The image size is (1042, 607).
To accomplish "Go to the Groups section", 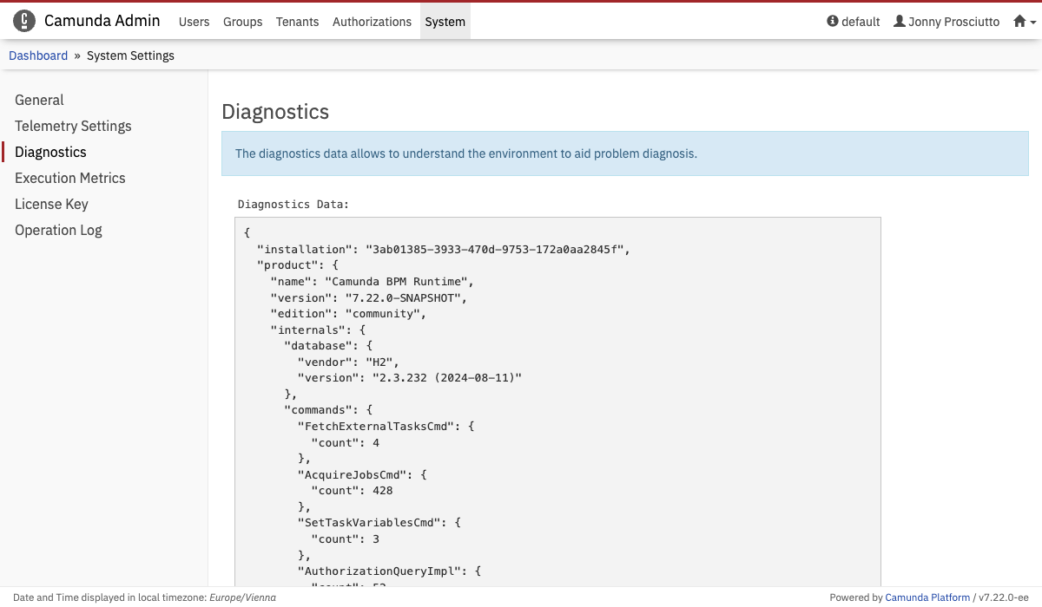I will click(x=242, y=22).
